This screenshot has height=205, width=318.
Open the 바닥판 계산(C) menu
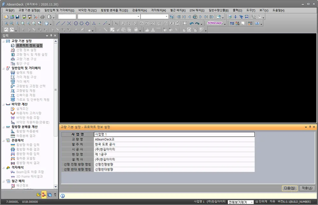click(x=87, y=10)
